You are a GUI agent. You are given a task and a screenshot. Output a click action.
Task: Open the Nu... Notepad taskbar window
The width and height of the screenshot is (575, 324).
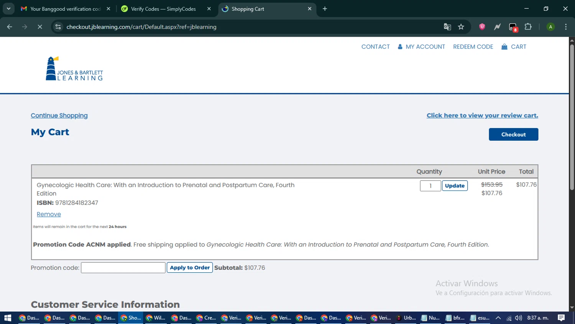point(430,318)
